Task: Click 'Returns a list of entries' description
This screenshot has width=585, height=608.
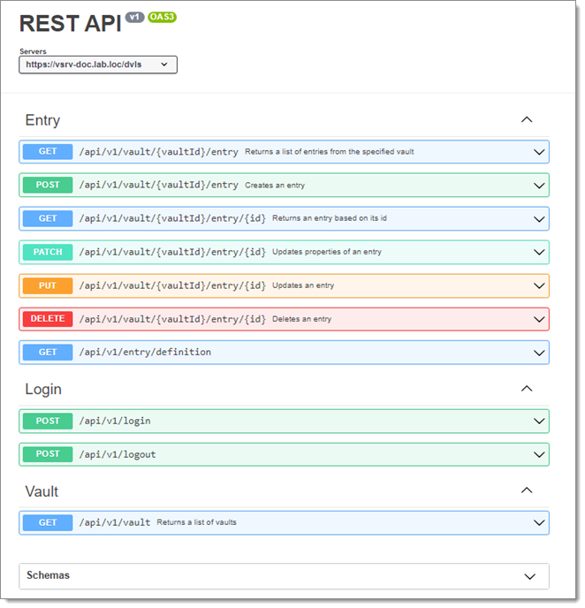Action: click(x=329, y=152)
